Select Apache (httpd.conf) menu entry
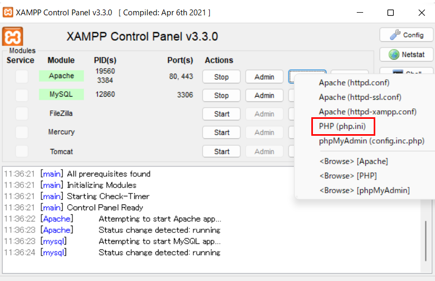 354,82
